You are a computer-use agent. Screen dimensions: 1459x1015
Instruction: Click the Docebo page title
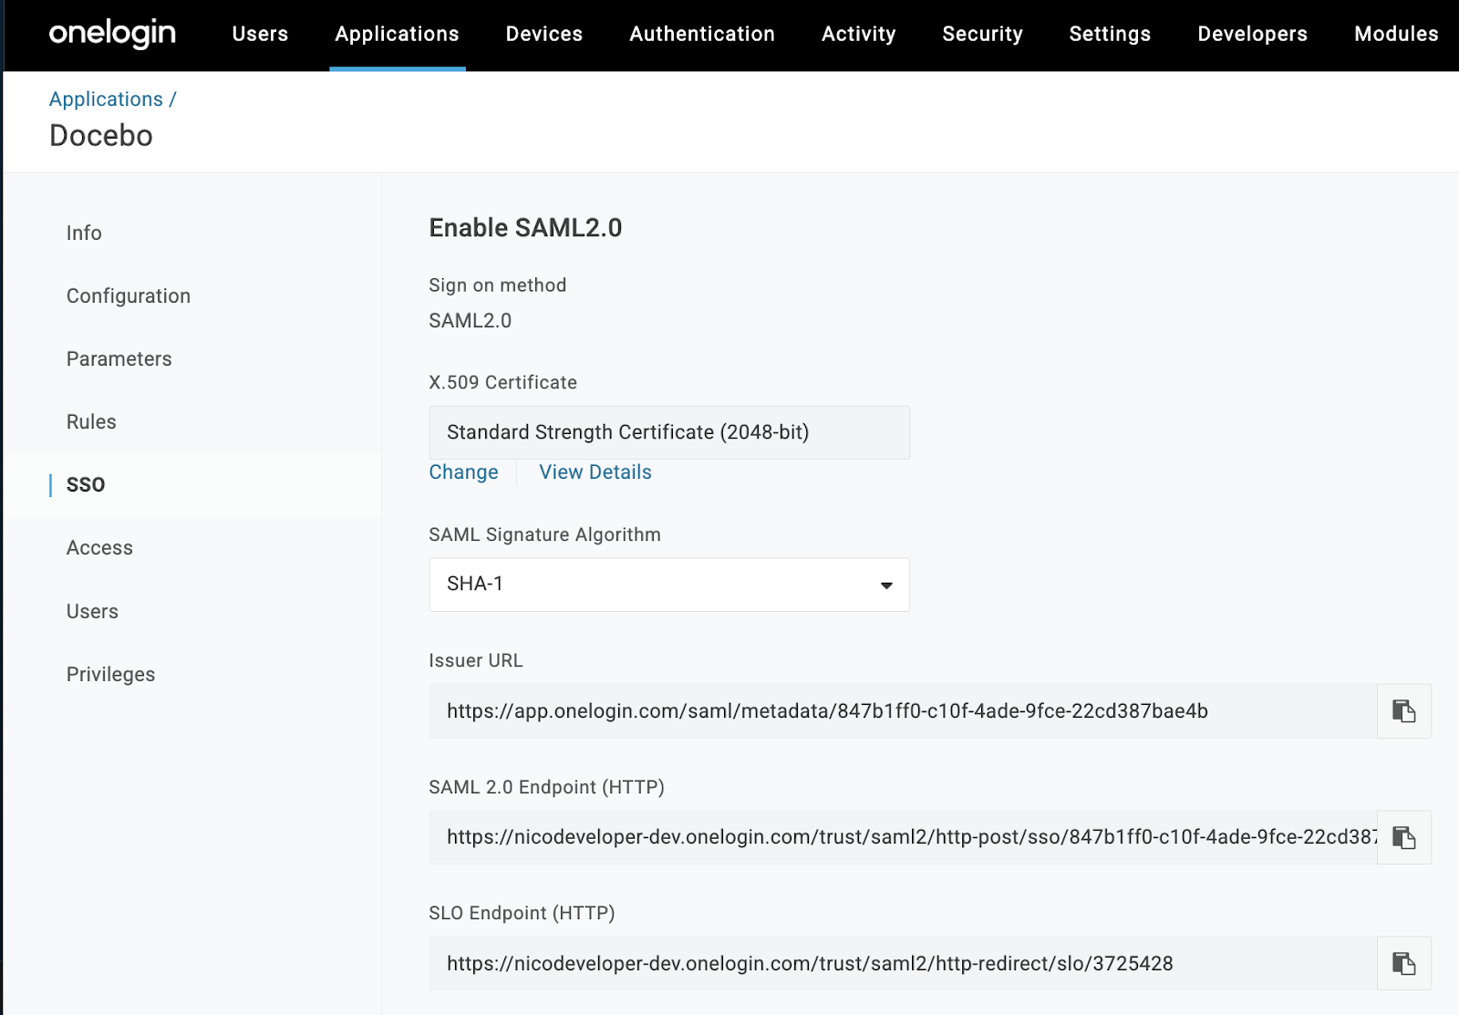coord(101,136)
